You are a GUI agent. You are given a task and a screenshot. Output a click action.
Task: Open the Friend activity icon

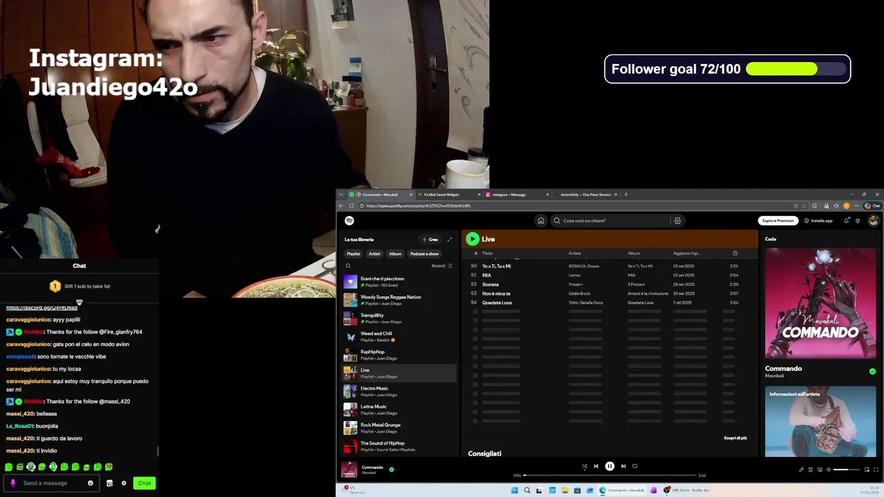point(858,221)
